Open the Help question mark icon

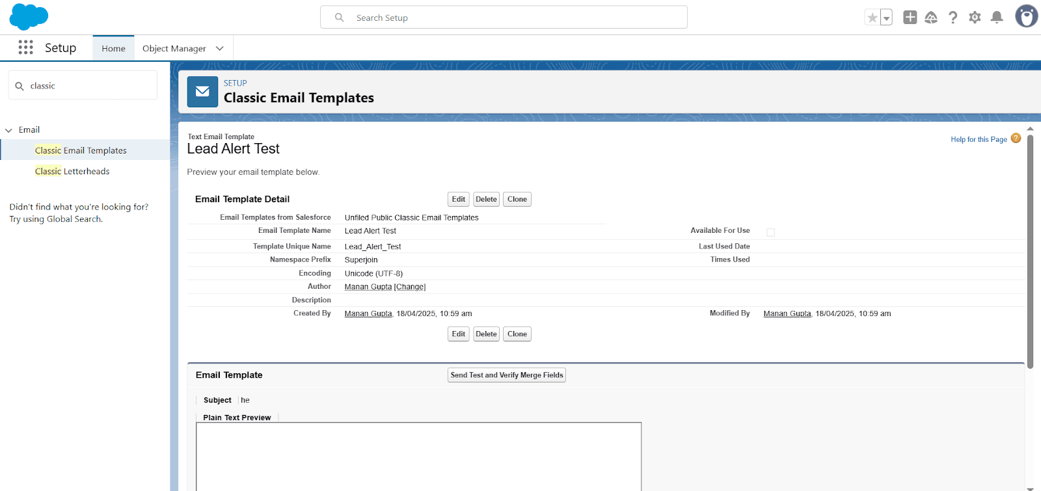coord(953,18)
